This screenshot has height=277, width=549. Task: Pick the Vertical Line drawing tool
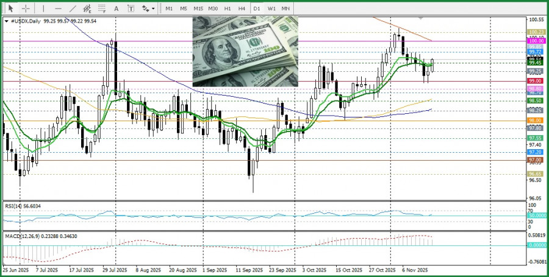[x=43, y=9]
